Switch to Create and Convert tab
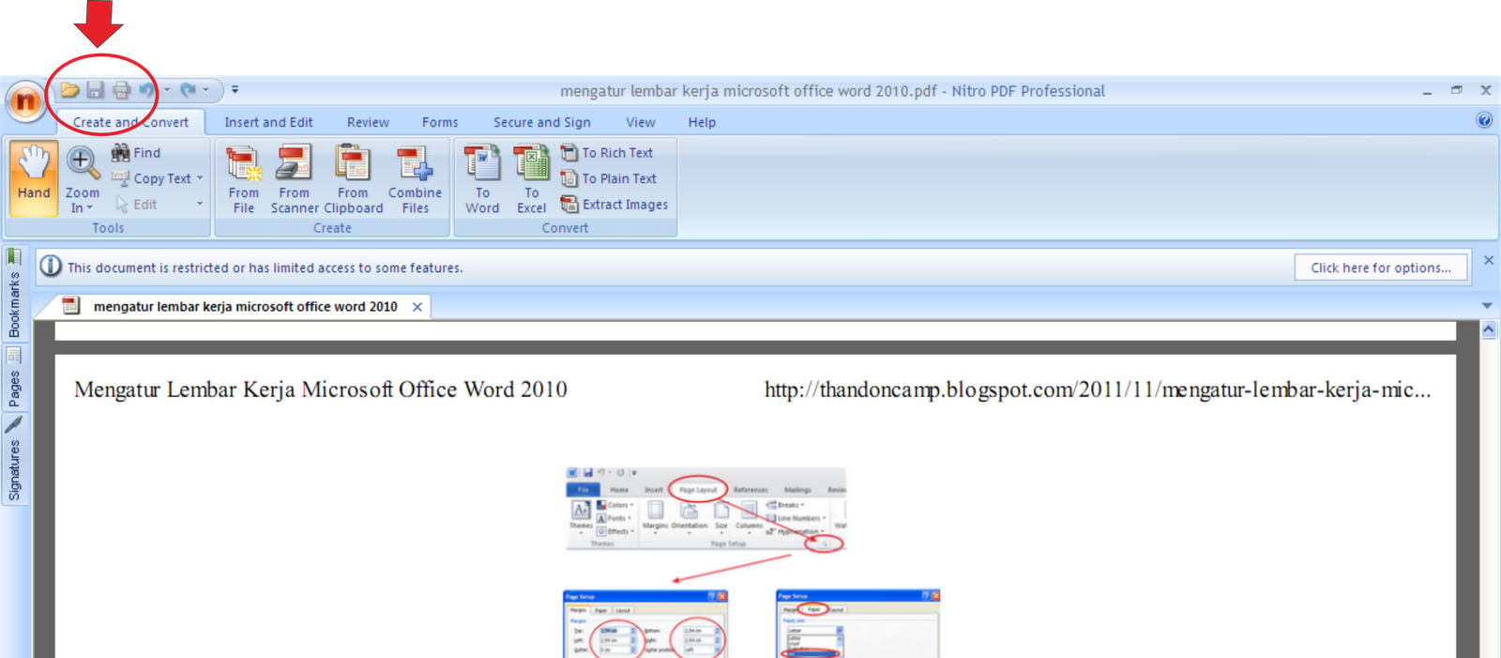The image size is (1501, 658). pyautogui.click(x=130, y=122)
